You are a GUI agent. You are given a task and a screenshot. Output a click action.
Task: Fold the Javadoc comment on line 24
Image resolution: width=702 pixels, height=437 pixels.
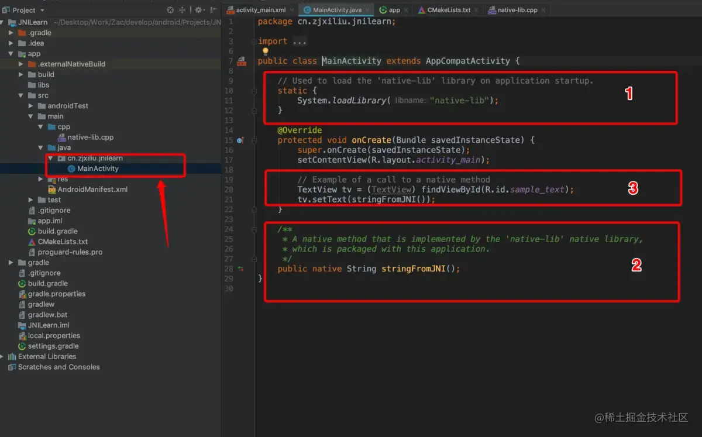pos(254,230)
